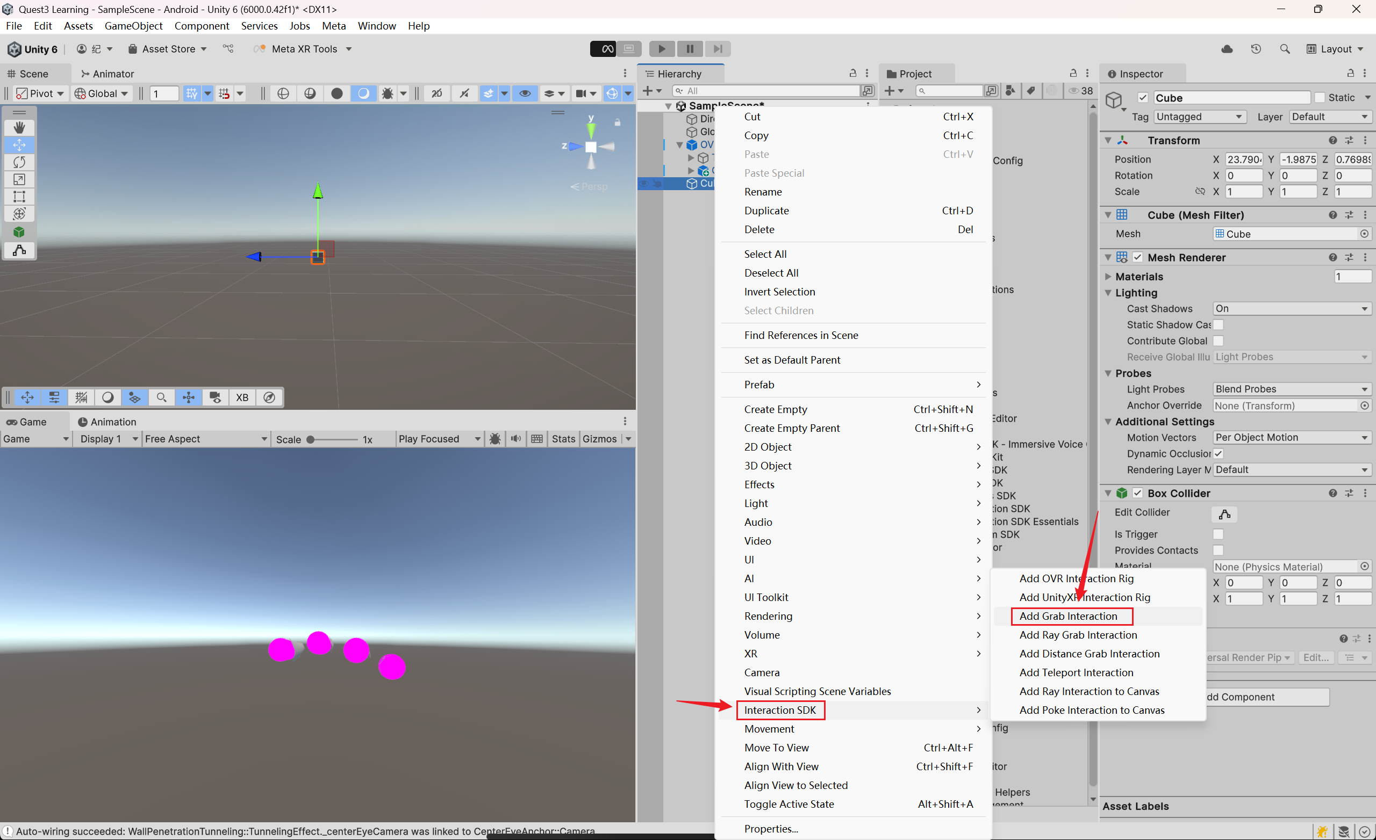Open Transform component help icon
Image resolution: width=1376 pixels, height=840 pixels.
[1332, 141]
